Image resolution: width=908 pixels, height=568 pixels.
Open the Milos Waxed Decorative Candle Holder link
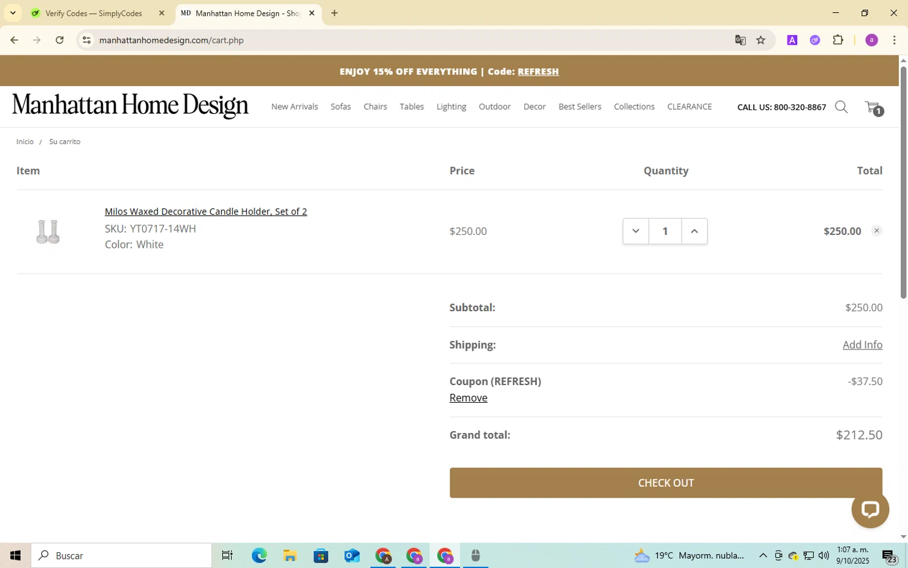click(x=206, y=211)
